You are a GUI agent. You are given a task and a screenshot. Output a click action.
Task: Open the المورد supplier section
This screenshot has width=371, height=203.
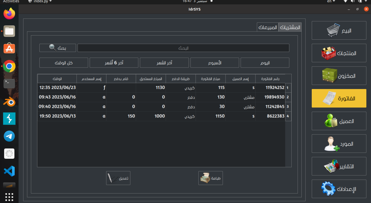point(339,144)
